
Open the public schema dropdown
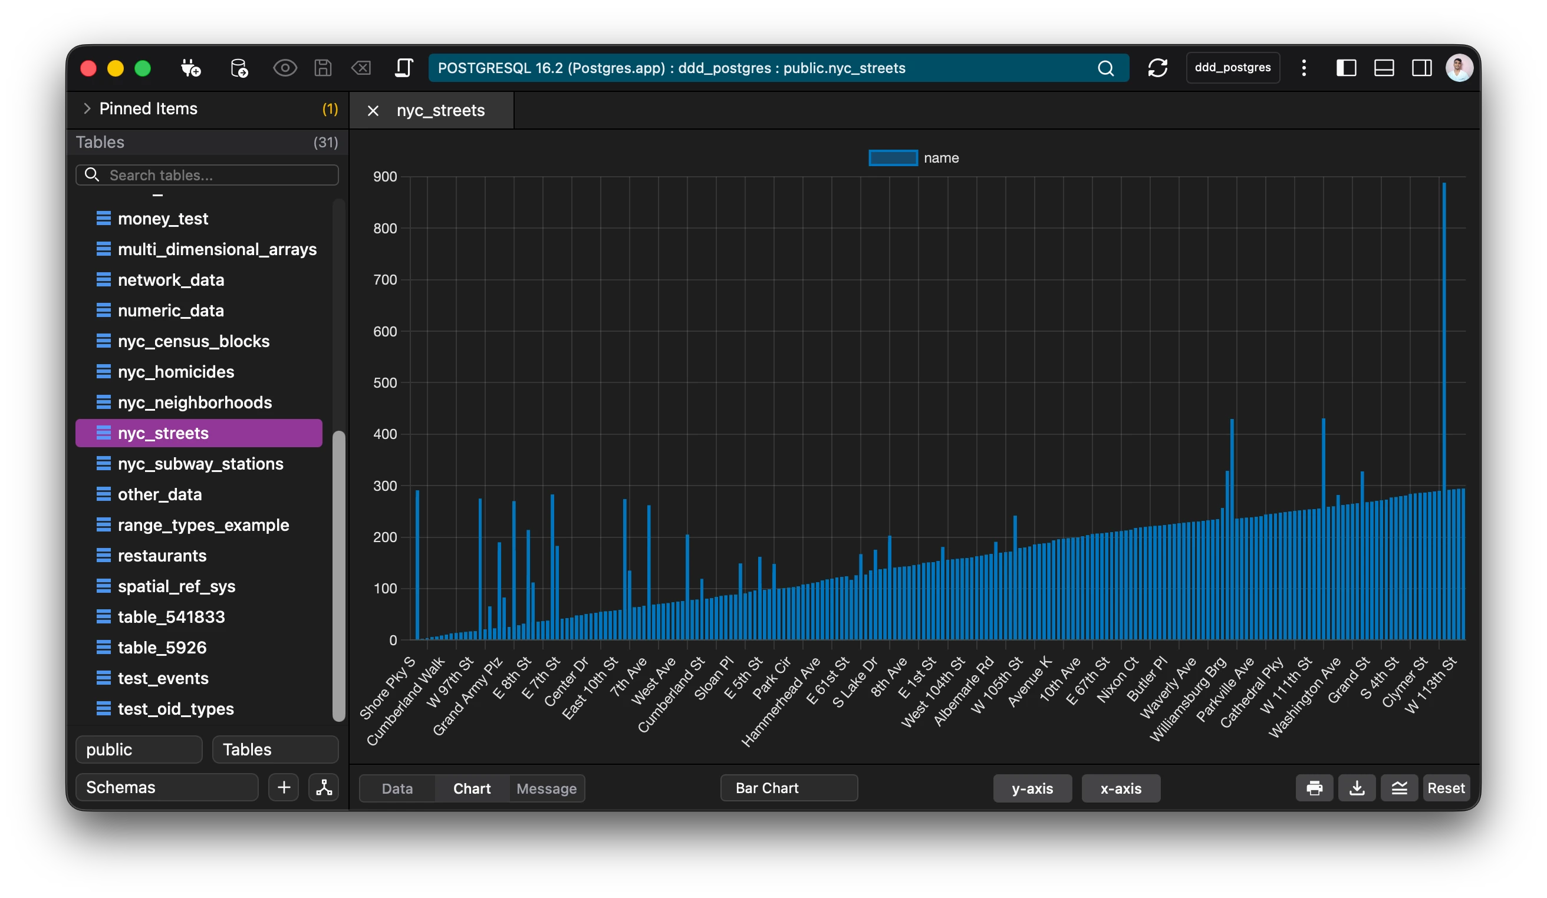point(139,750)
